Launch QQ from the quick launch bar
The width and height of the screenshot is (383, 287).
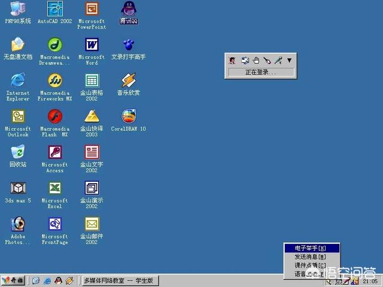click(58, 280)
